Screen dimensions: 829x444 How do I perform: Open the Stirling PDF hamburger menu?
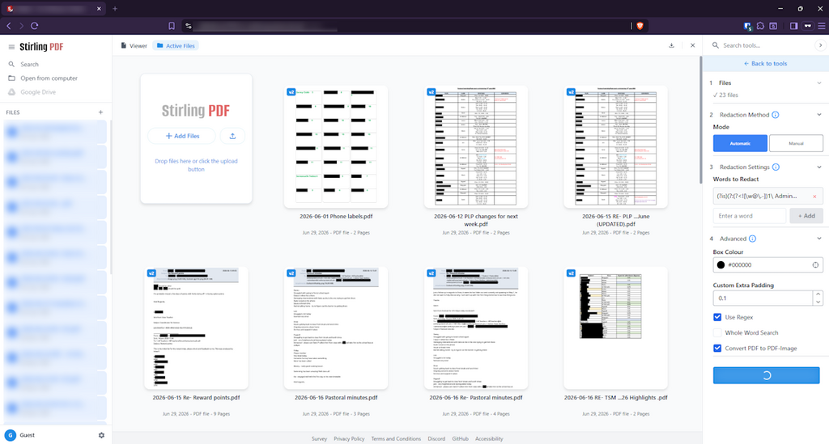point(11,47)
